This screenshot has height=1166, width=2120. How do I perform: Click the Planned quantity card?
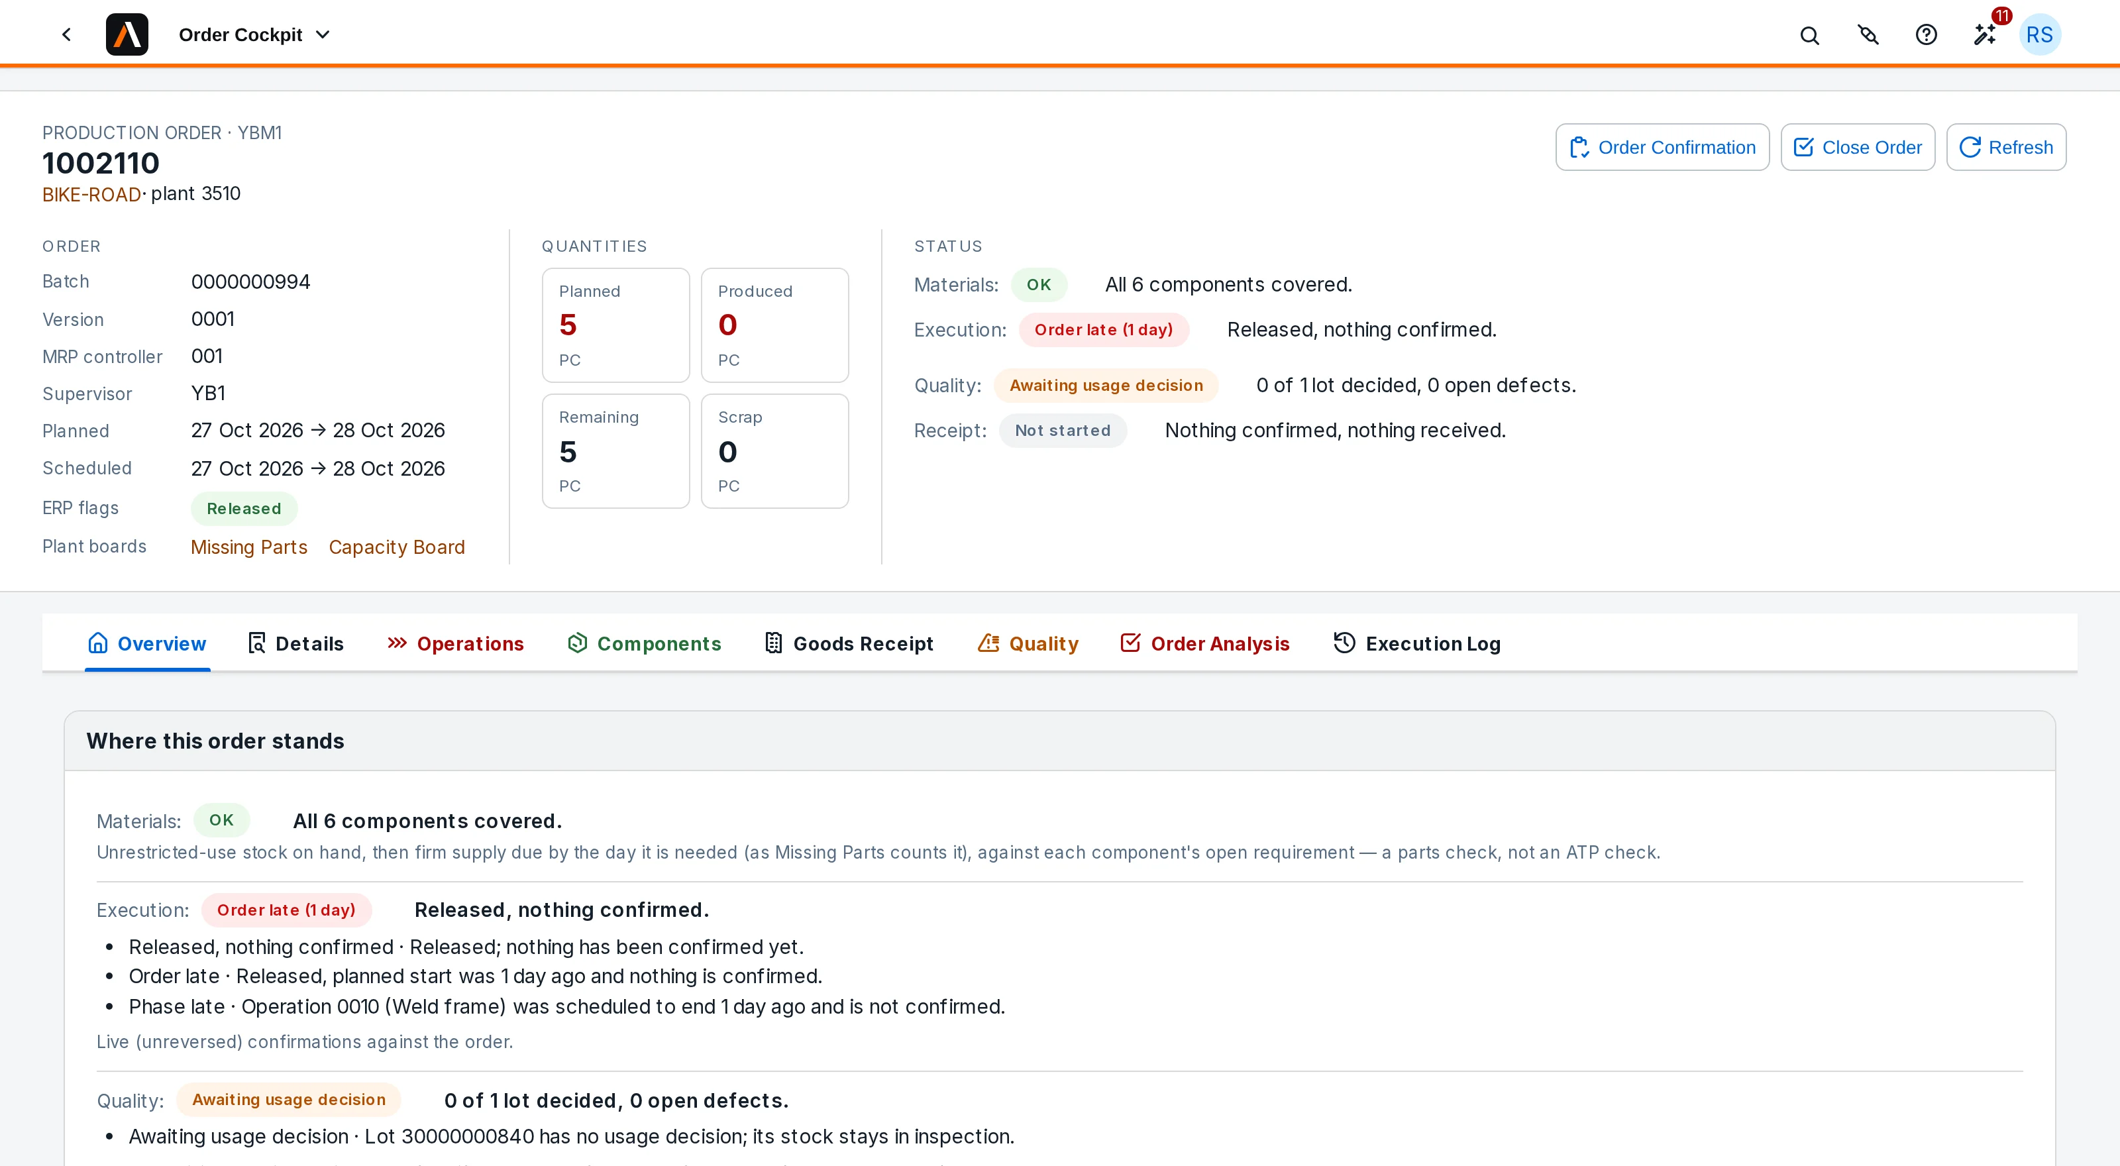click(615, 325)
